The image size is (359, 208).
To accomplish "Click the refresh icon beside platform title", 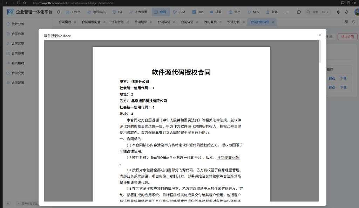I will point(59,12).
